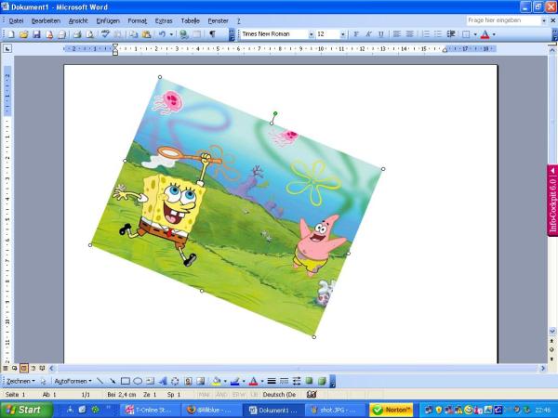Viewport: 558px width, 418px height.
Task: Pick the Line tool in the drawing toolbar
Action: [100, 381]
